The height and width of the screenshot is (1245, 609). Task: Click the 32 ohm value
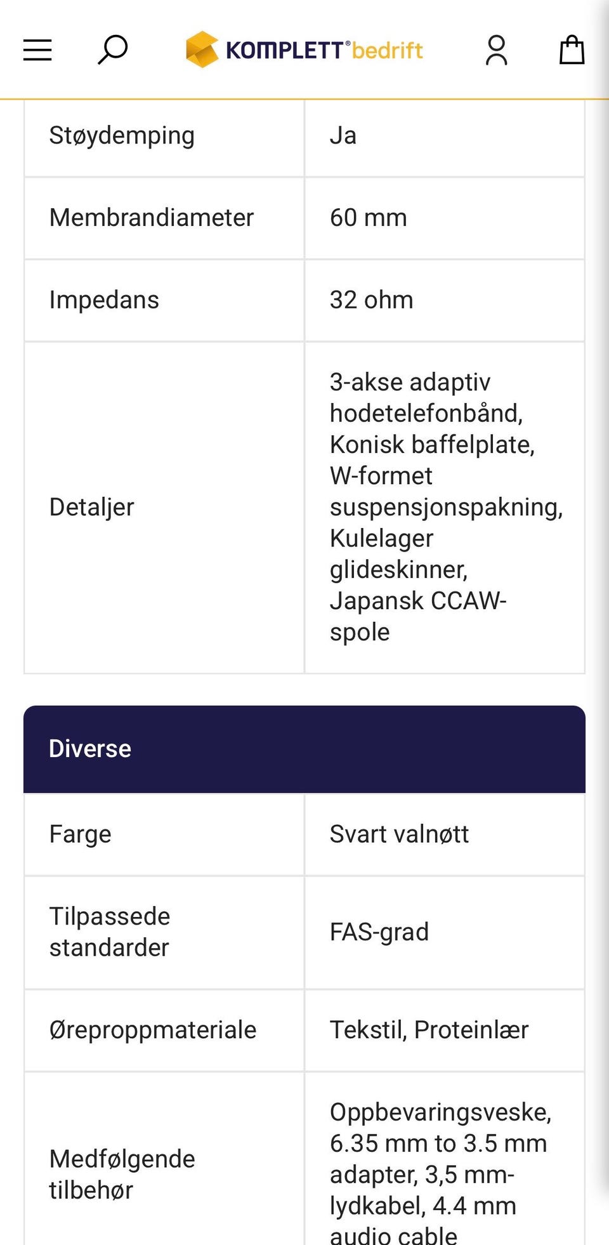point(371,300)
